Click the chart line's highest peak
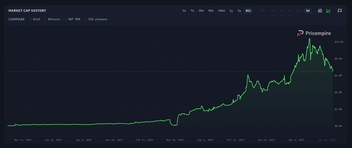Screen dimensions: 352x148 (x=309, y=38)
